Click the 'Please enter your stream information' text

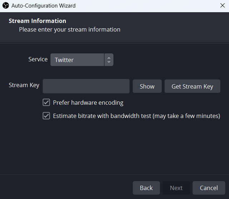pos(70,29)
